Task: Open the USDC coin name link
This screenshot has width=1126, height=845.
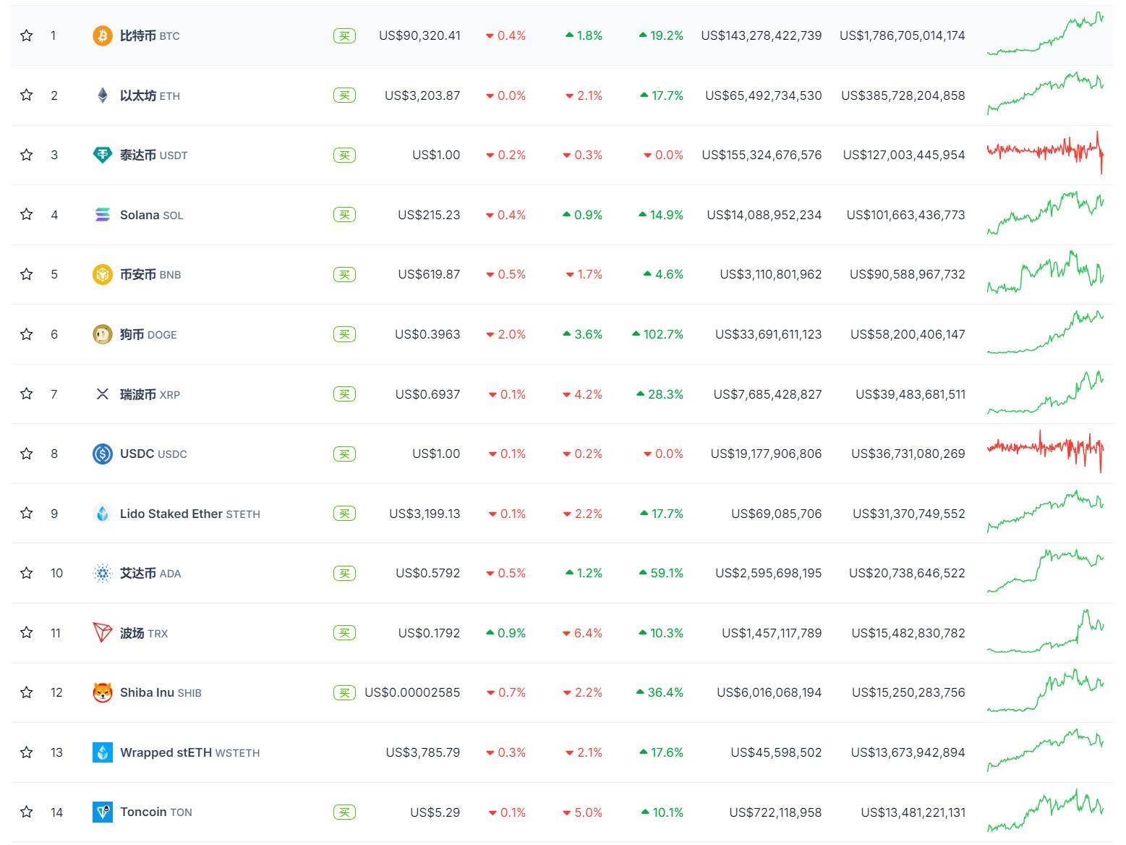Action: tap(137, 454)
